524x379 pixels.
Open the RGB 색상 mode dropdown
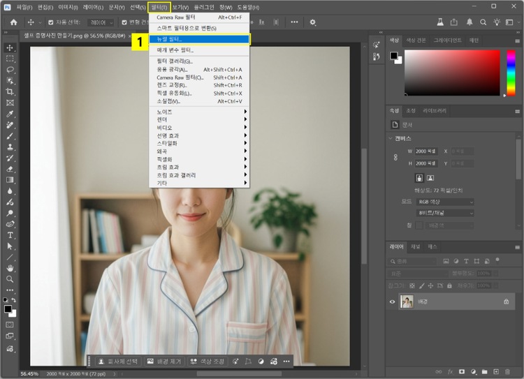pos(445,202)
